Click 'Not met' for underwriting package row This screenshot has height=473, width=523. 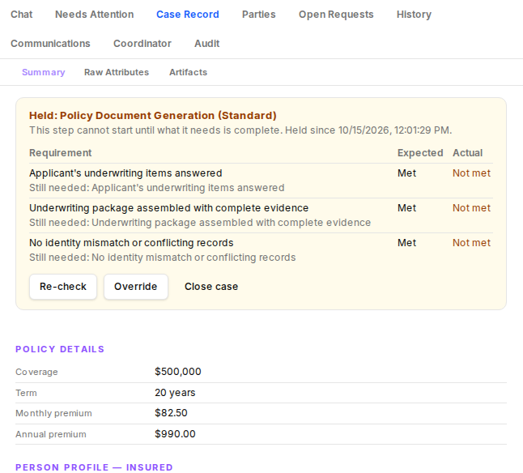coord(472,208)
